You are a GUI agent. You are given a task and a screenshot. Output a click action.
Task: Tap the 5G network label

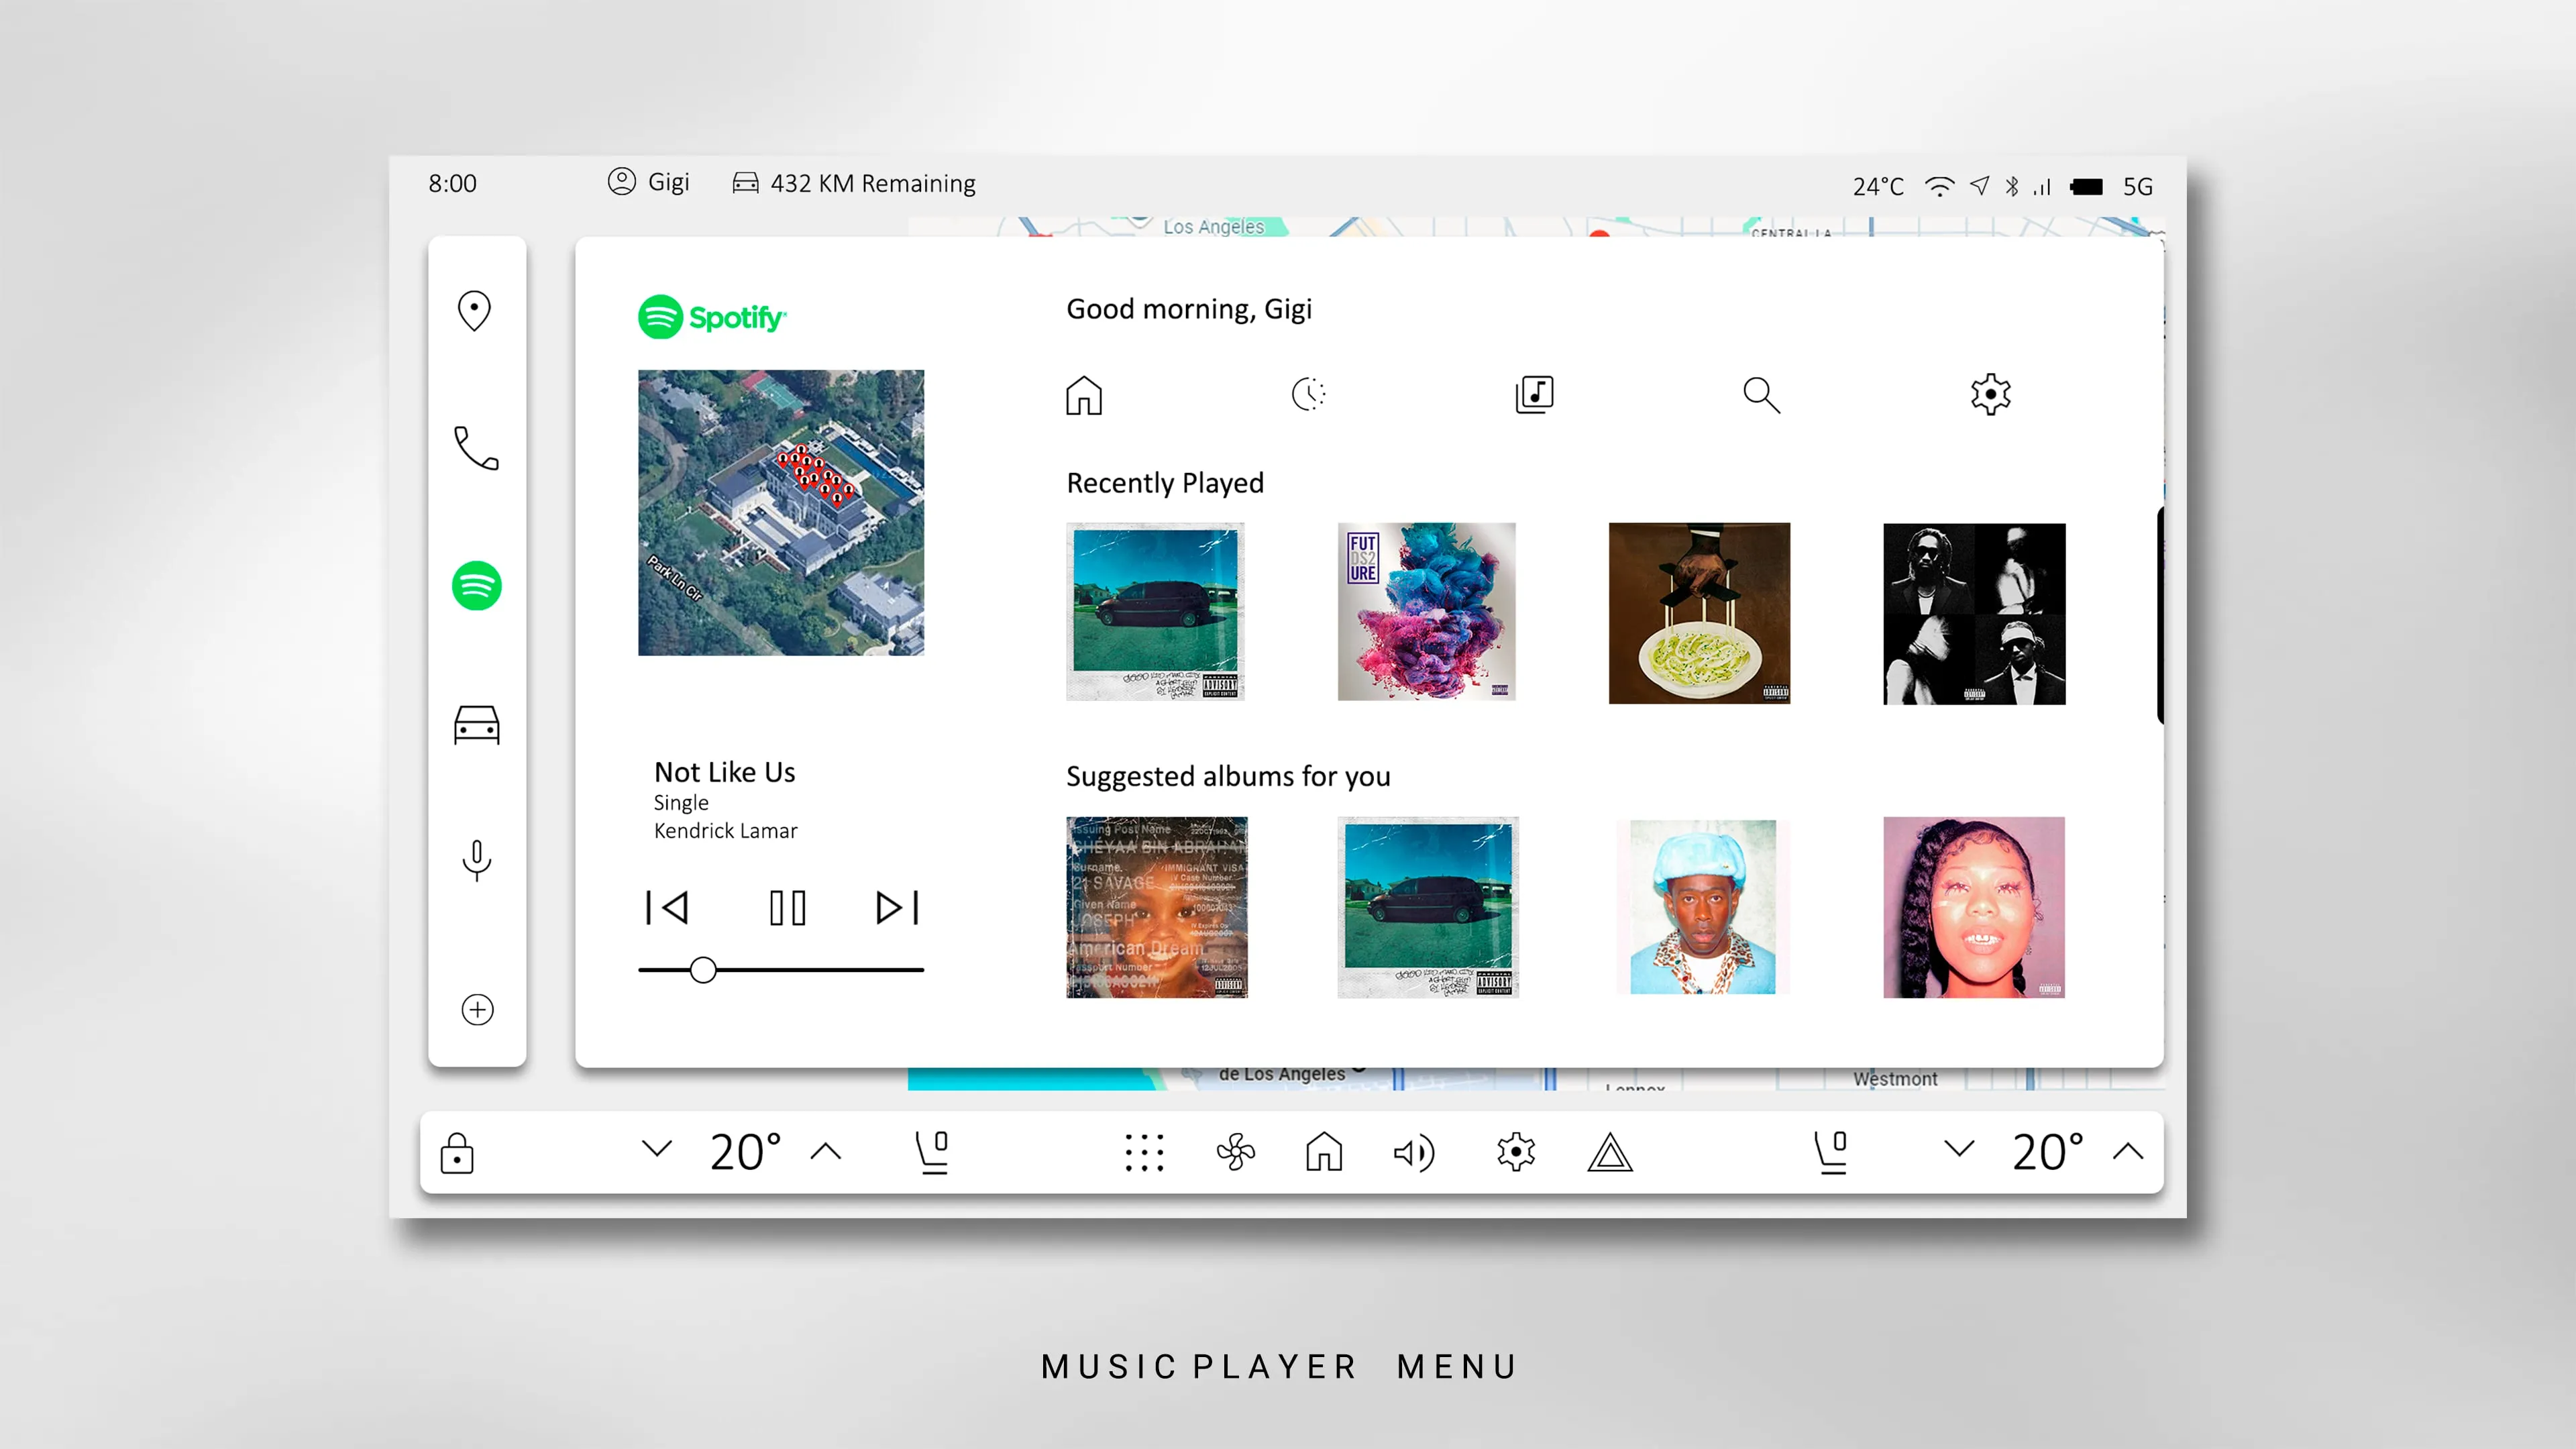point(2138,187)
